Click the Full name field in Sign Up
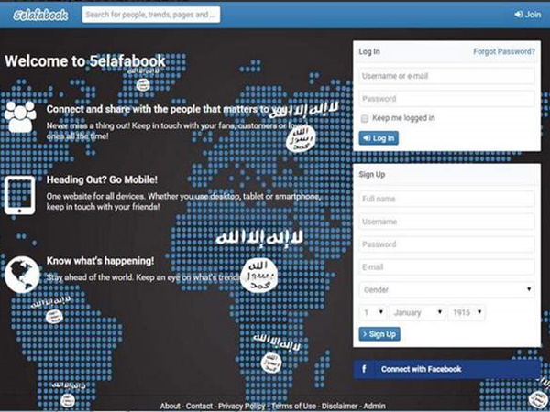The height and width of the screenshot is (412, 550). [446, 199]
